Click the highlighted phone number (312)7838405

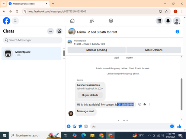(x=126, y=105)
